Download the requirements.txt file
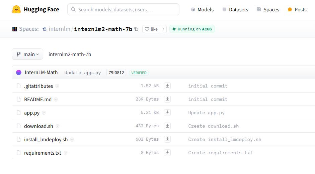 [x=167, y=153]
